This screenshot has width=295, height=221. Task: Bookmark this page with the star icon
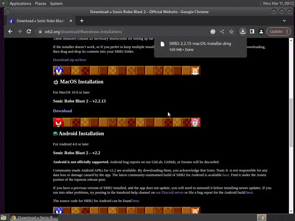pyautogui.click(x=231, y=32)
